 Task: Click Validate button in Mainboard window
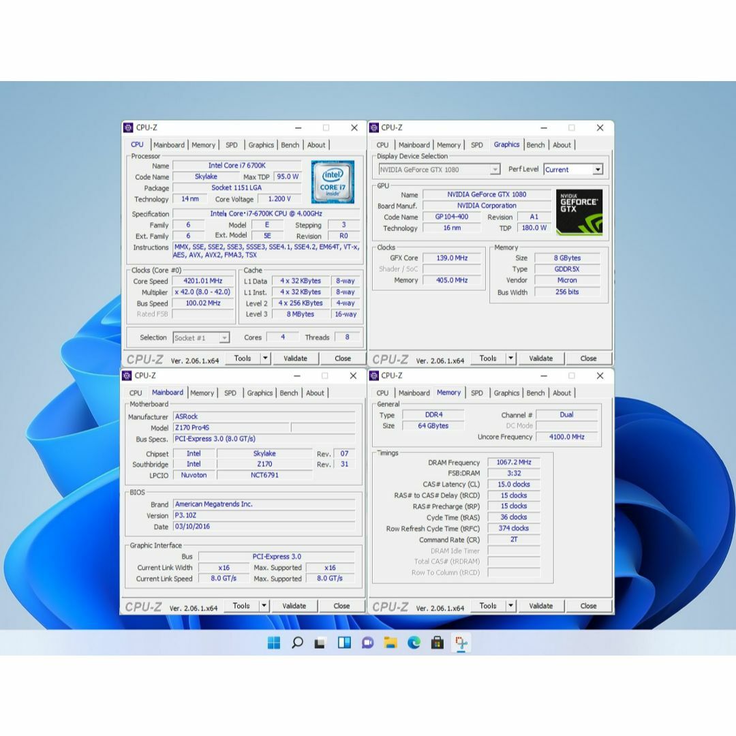tap(294, 606)
